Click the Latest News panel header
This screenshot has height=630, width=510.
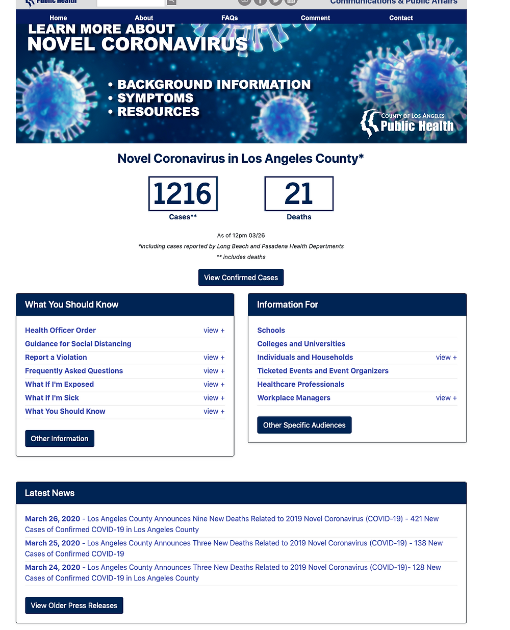click(241, 493)
